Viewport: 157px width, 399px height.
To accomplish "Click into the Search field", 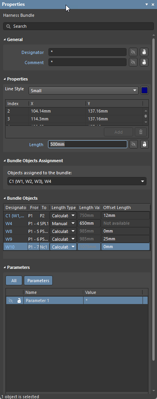I will [78, 26].
